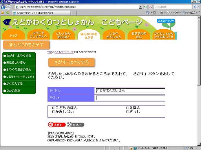Click the ほんやCDをさがす heading banner

(x=26, y=45)
